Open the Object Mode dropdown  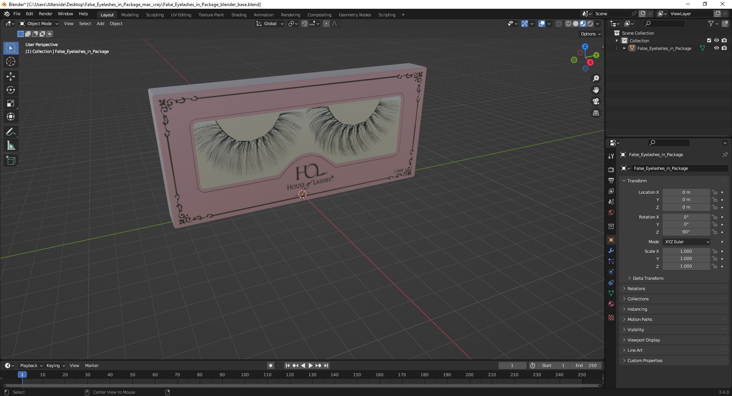coord(39,24)
